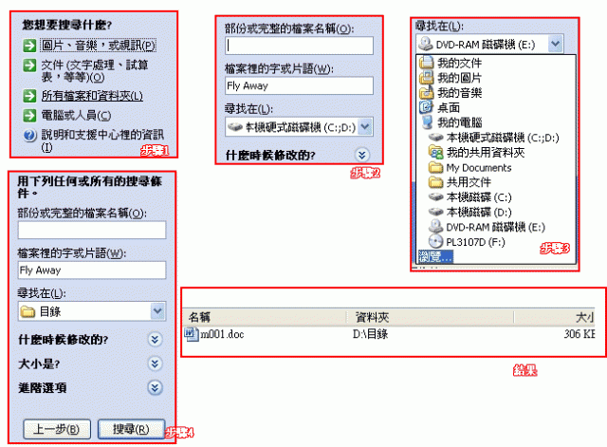
Task: Open the 目錄 location dropdown arrow
Action: (157, 310)
